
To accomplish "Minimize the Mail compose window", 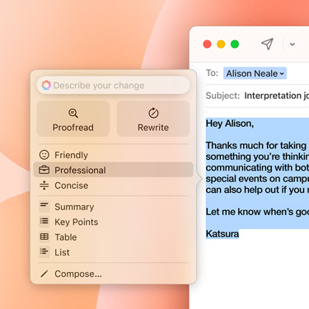I will [221, 44].
